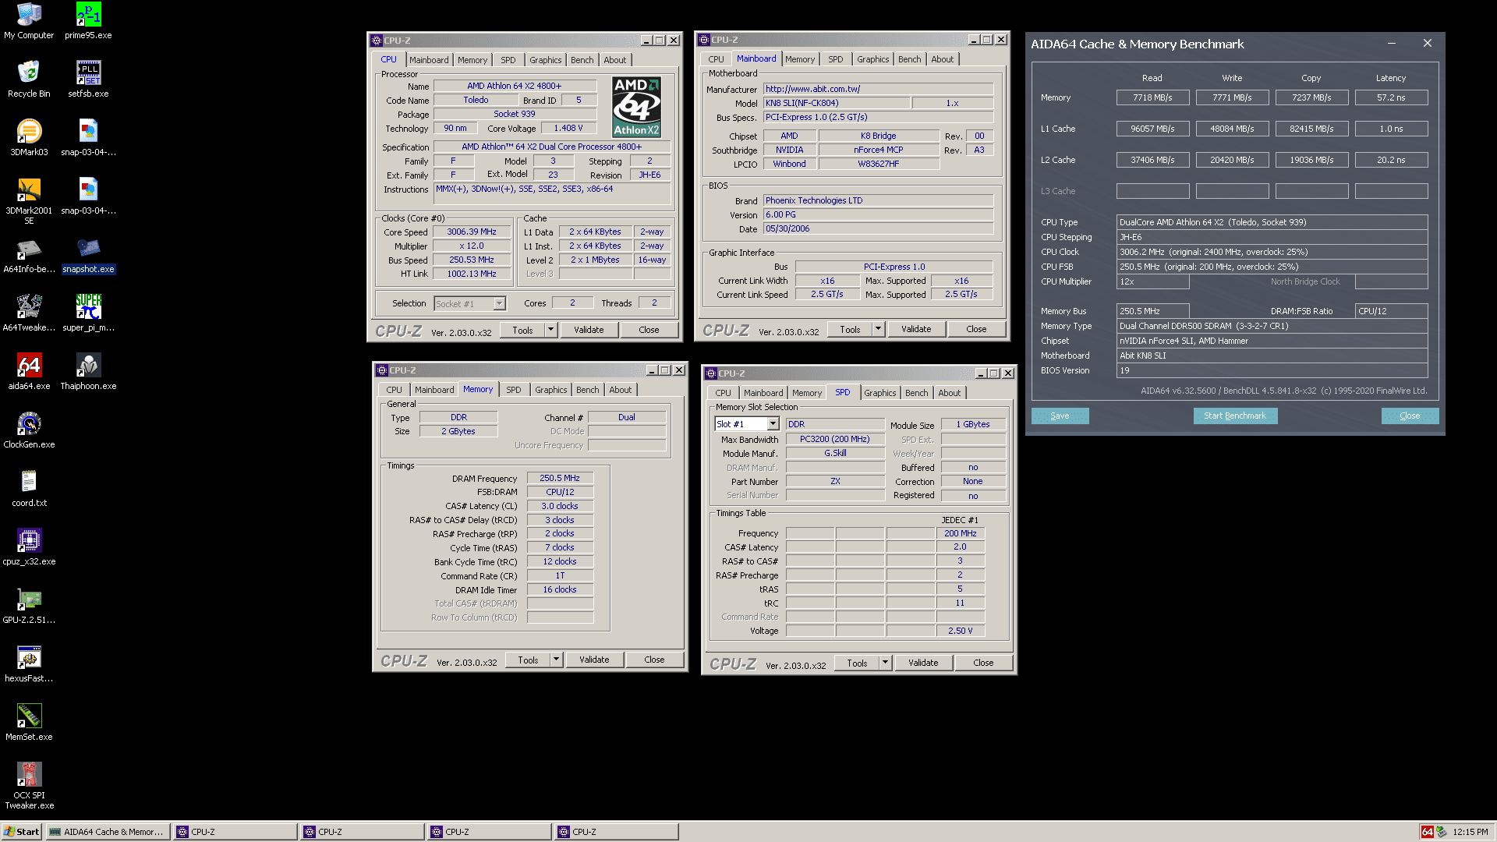Open hexusFast desktop icon
Screen dimensions: 1497x842
pos(29,664)
